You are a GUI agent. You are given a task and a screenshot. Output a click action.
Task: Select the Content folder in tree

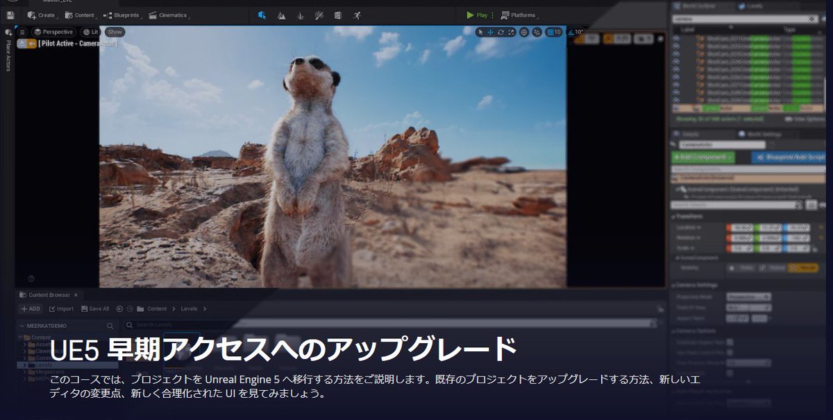tap(41, 338)
